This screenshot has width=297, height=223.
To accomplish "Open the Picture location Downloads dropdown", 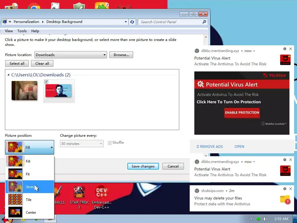I will (x=71, y=55).
